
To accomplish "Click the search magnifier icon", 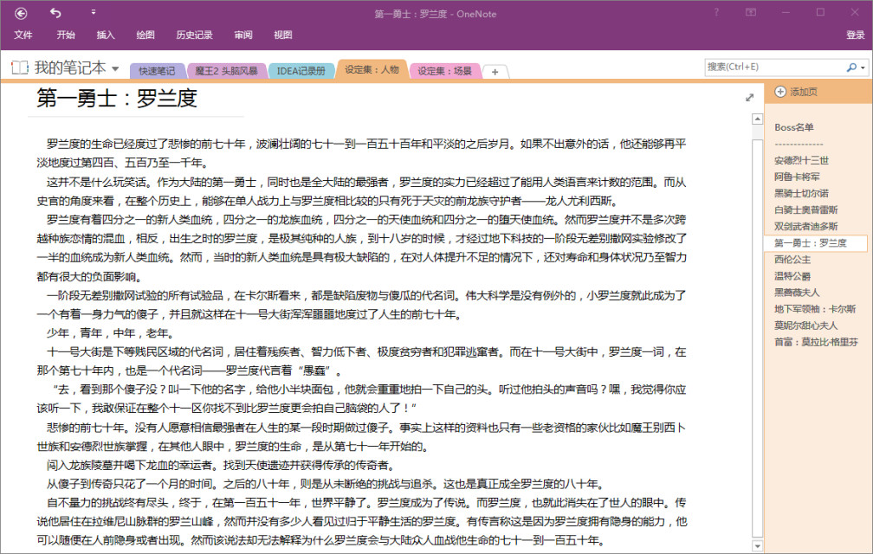I will (x=850, y=66).
